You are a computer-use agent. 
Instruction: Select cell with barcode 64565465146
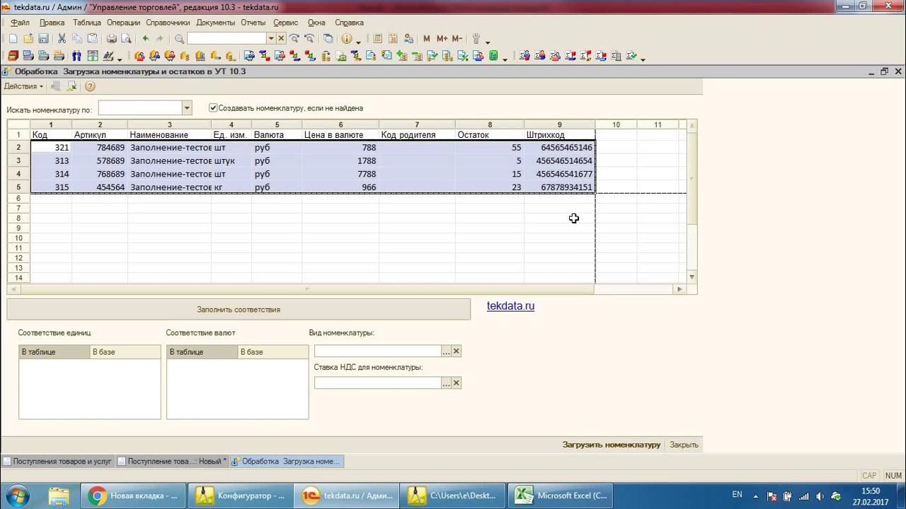click(x=559, y=148)
